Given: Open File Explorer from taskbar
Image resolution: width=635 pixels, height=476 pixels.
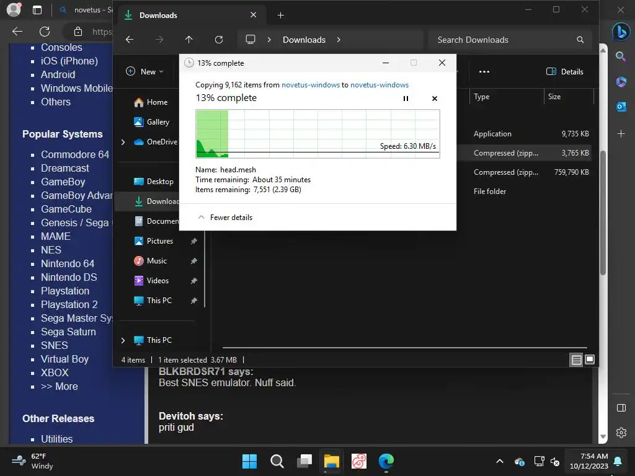Looking at the screenshot, I should tap(331, 461).
